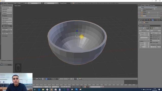Open the outliner Вид menu

point(143,5)
